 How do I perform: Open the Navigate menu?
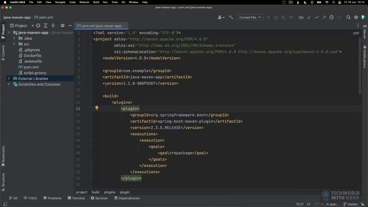pos(60,2)
